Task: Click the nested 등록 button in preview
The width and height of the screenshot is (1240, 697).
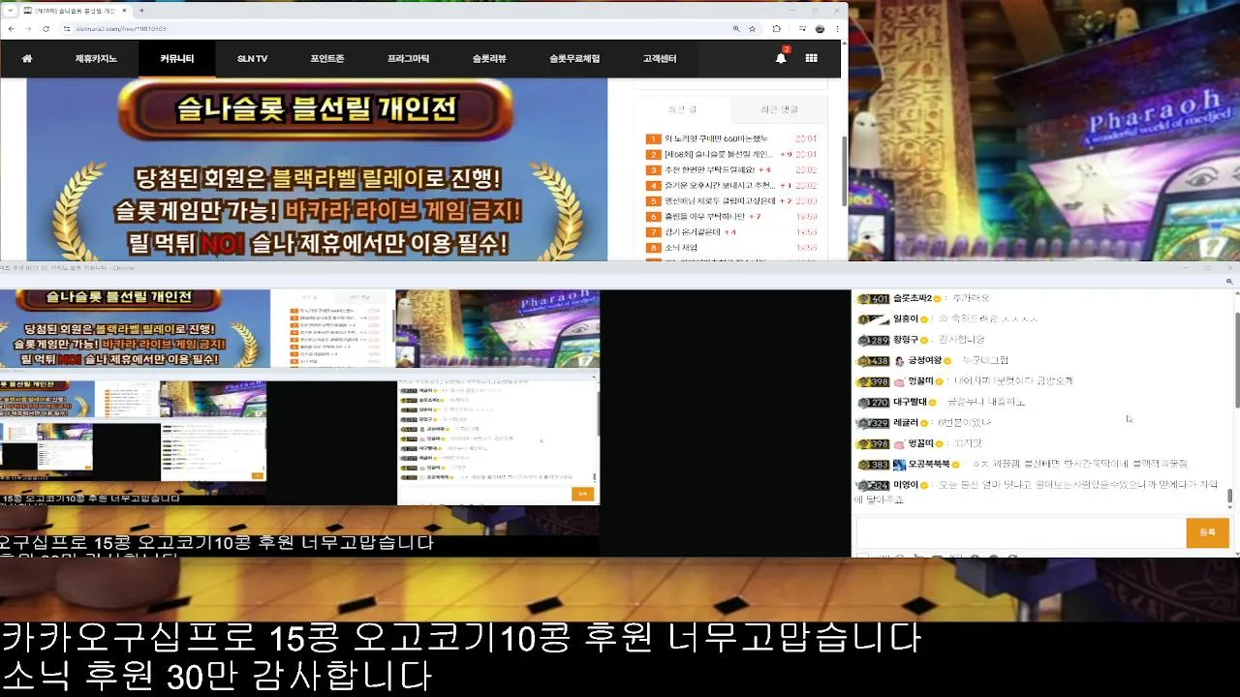Action: coord(582,494)
